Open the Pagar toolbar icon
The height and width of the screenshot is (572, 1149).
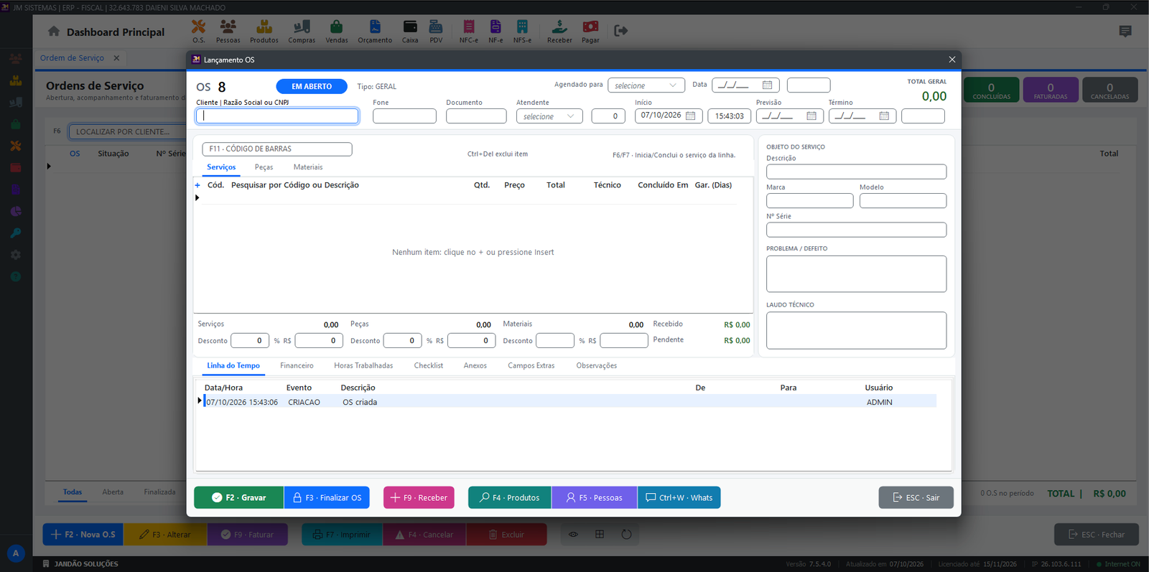coord(590,31)
